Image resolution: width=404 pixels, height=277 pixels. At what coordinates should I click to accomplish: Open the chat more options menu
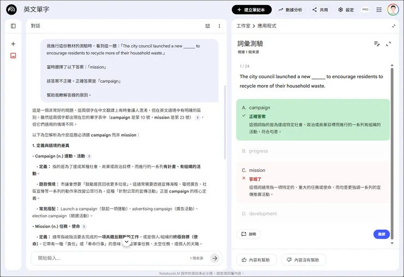click(x=219, y=26)
